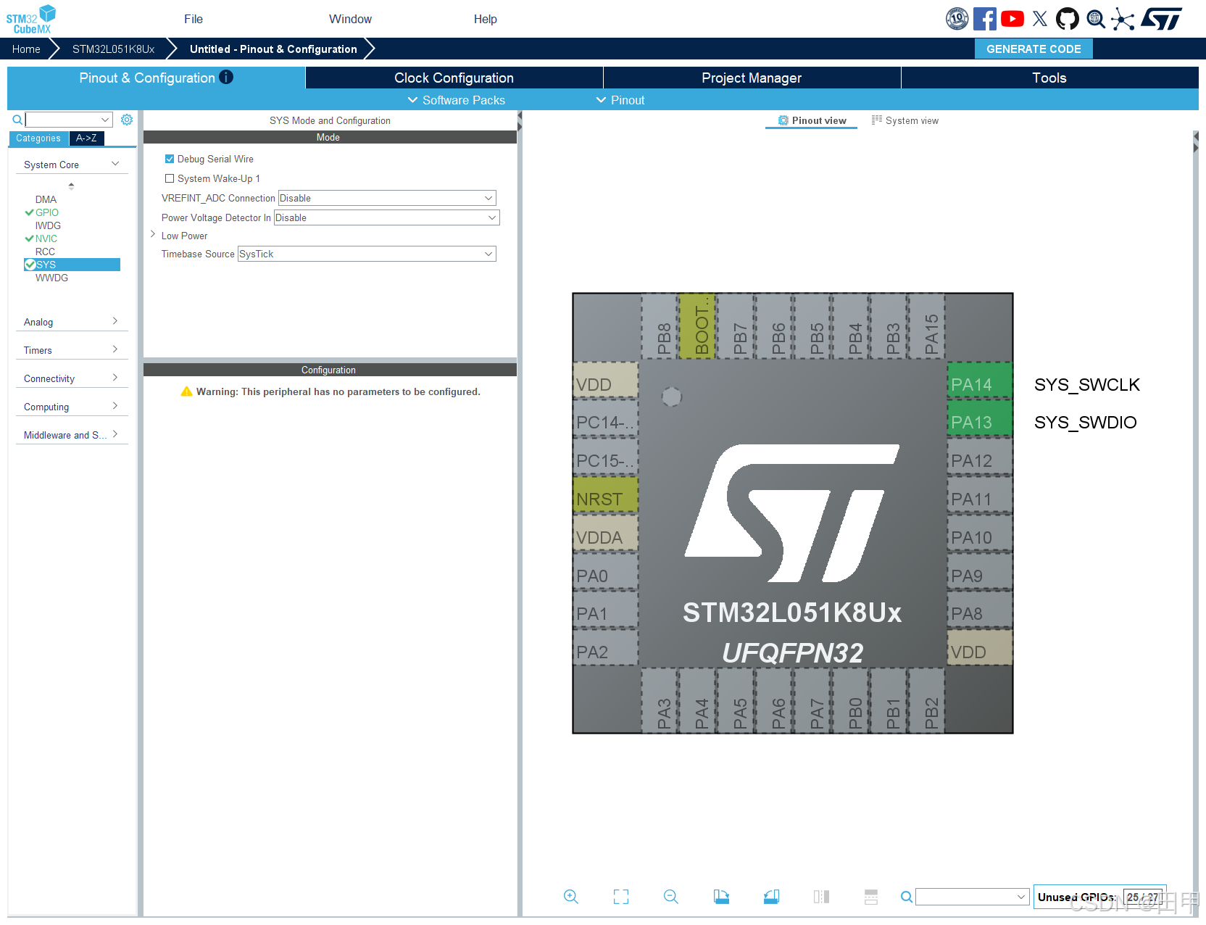Click pin PB2 on the chip

[x=926, y=701]
